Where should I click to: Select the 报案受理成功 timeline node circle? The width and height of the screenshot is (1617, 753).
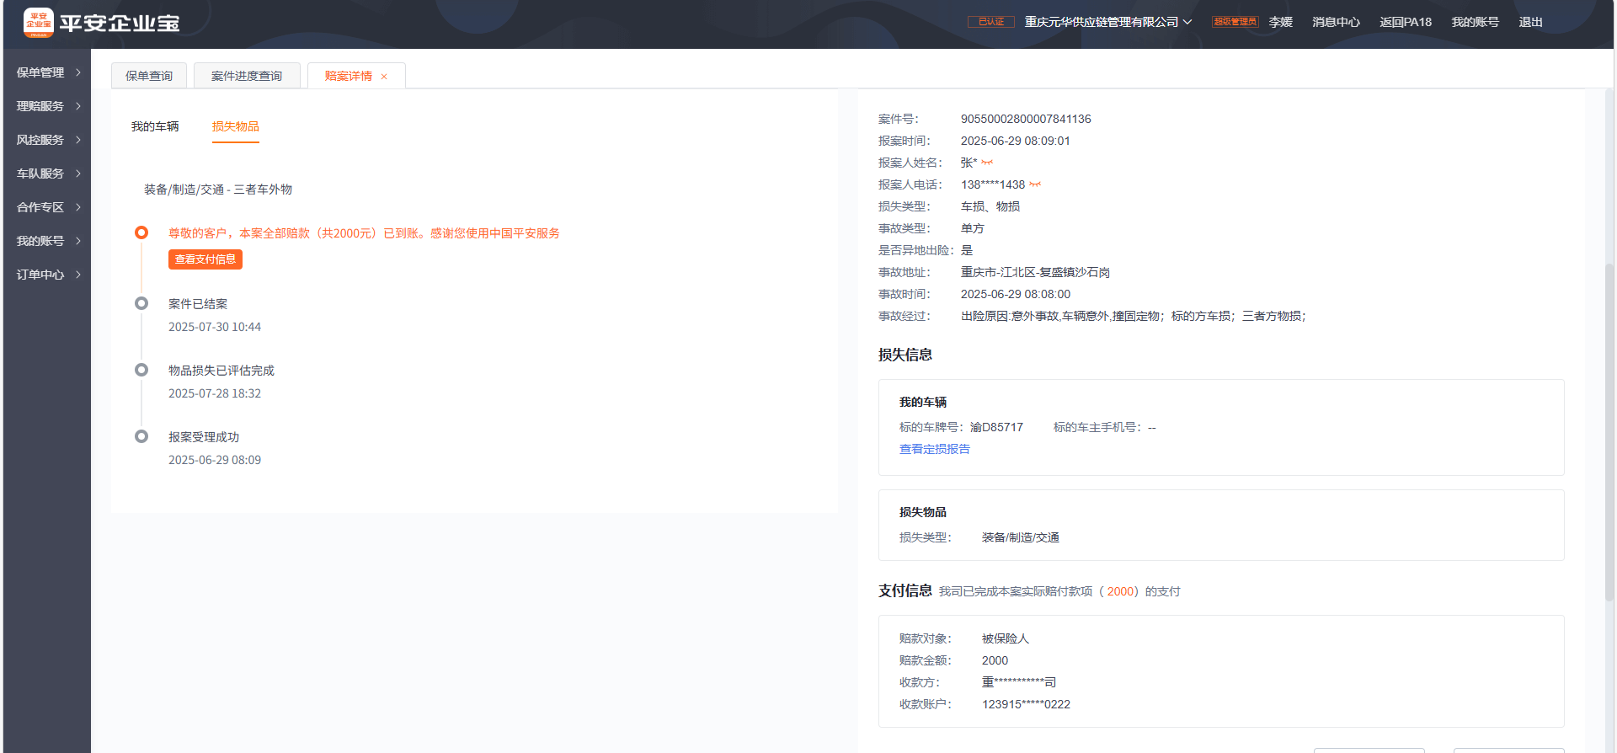coord(141,436)
